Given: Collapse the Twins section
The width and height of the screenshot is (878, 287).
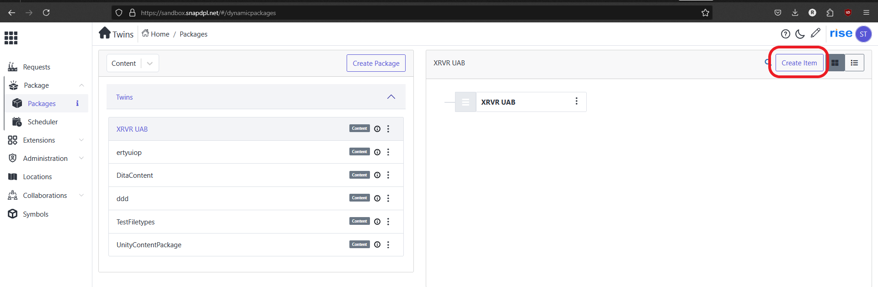Looking at the screenshot, I should pyautogui.click(x=391, y=97).
